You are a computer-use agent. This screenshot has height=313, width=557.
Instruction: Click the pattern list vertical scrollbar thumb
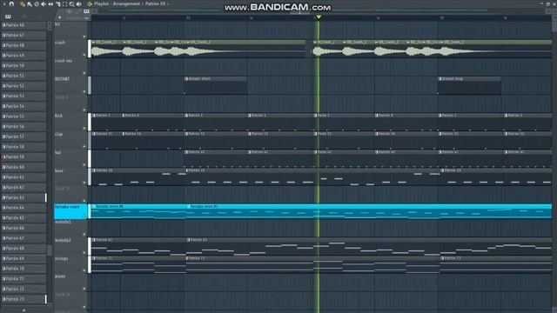[x=50, y=250]
